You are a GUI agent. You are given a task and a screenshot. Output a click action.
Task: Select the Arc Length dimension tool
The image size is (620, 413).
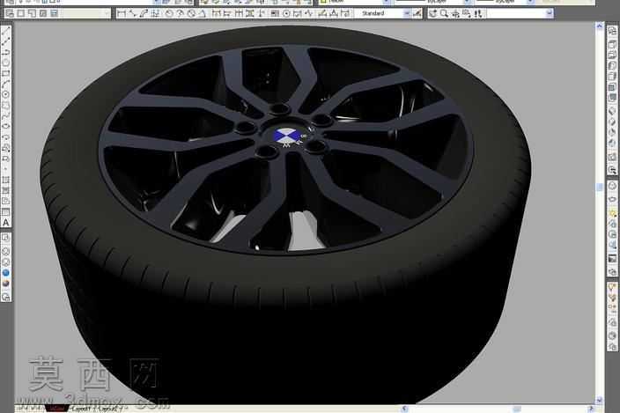(144, 13)
